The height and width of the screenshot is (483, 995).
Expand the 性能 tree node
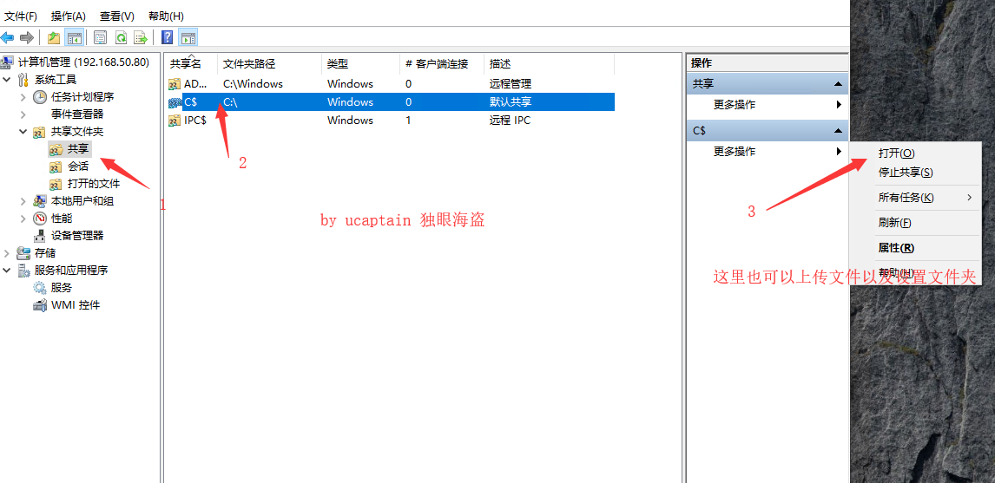(23, 218)
